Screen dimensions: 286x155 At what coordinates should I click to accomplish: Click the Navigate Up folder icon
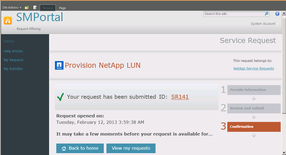click(27, 7)
